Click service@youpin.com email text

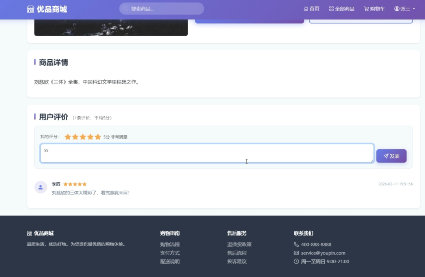(323, 253)
